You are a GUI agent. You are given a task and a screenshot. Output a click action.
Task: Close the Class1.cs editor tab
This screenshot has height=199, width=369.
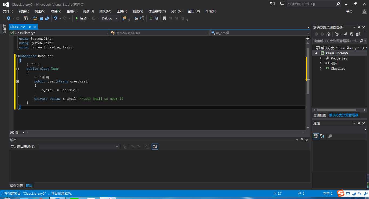point(35,27)
